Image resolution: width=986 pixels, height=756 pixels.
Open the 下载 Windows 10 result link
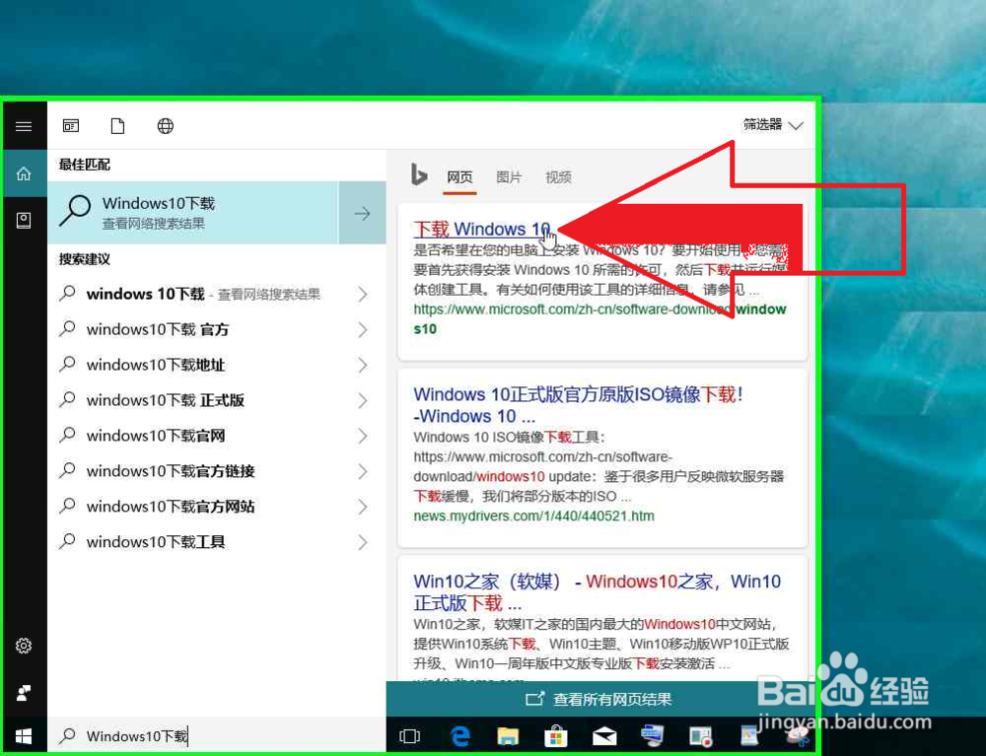[482, 230]
